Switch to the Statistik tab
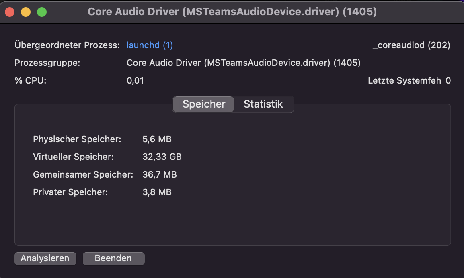 click(263, 104)
